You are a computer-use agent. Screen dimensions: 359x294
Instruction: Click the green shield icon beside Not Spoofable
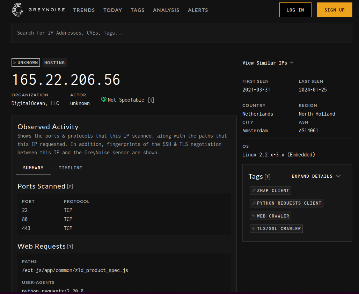click(x=103, y=100)
